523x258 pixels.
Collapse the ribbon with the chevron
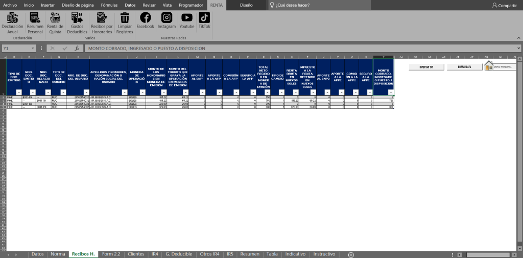518,38
